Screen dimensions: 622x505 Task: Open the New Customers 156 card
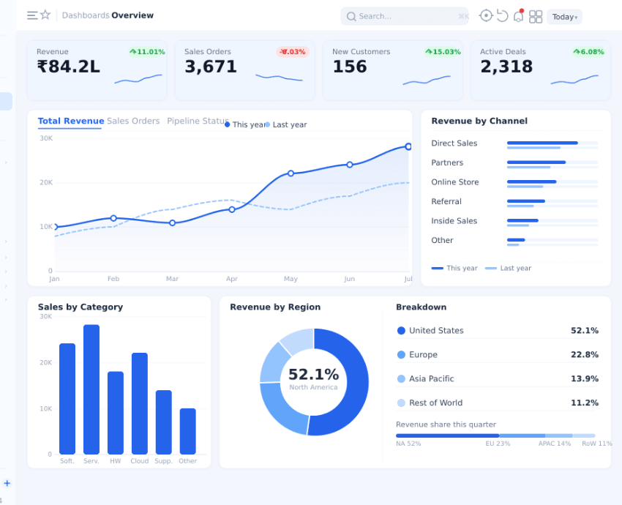coord(393,70)
